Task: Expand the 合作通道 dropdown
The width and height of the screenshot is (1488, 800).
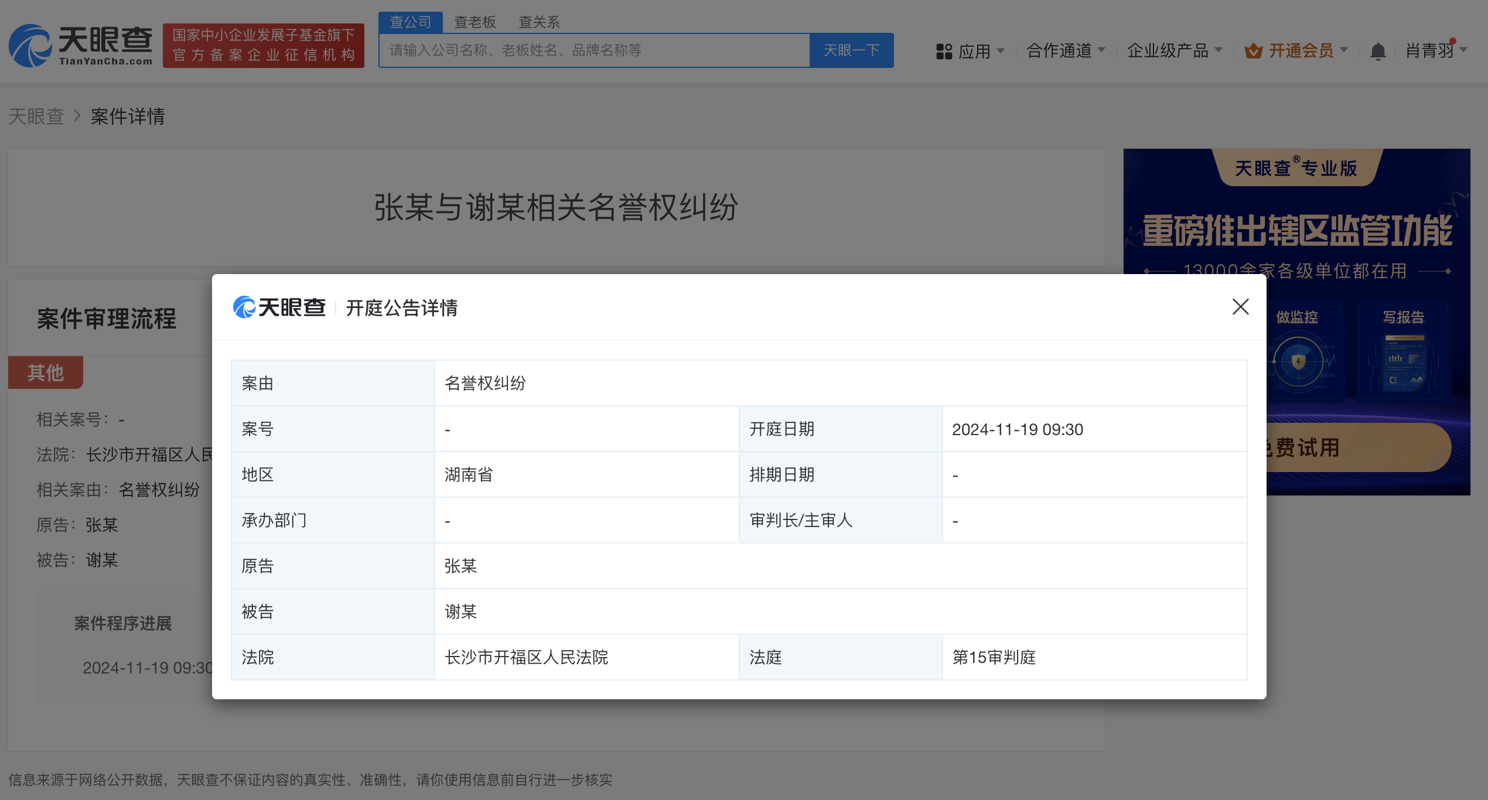Action: [1066, 51]
